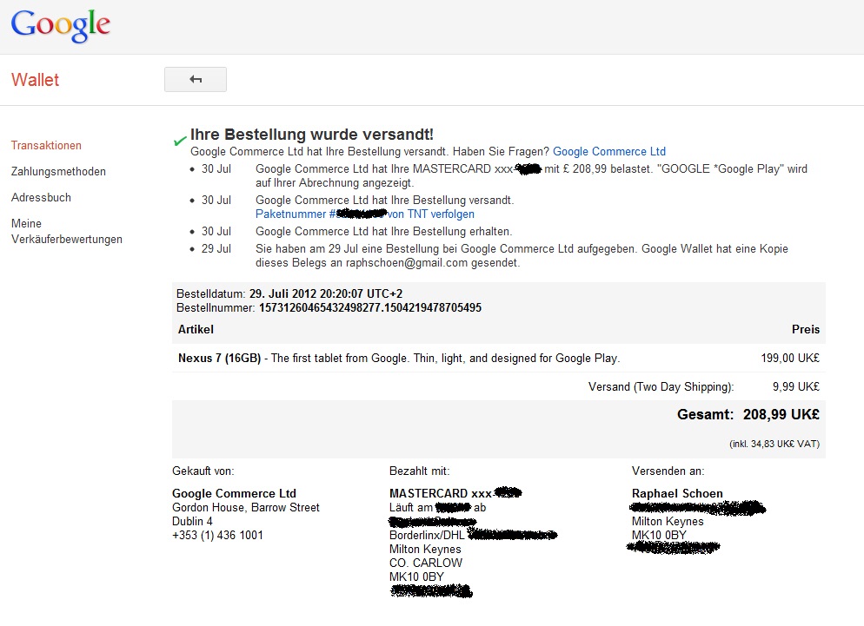The image size is (864, 626).
Task: Click the total 'Gesamt: 208,99 UK£'
Action: tap(748, 414)
